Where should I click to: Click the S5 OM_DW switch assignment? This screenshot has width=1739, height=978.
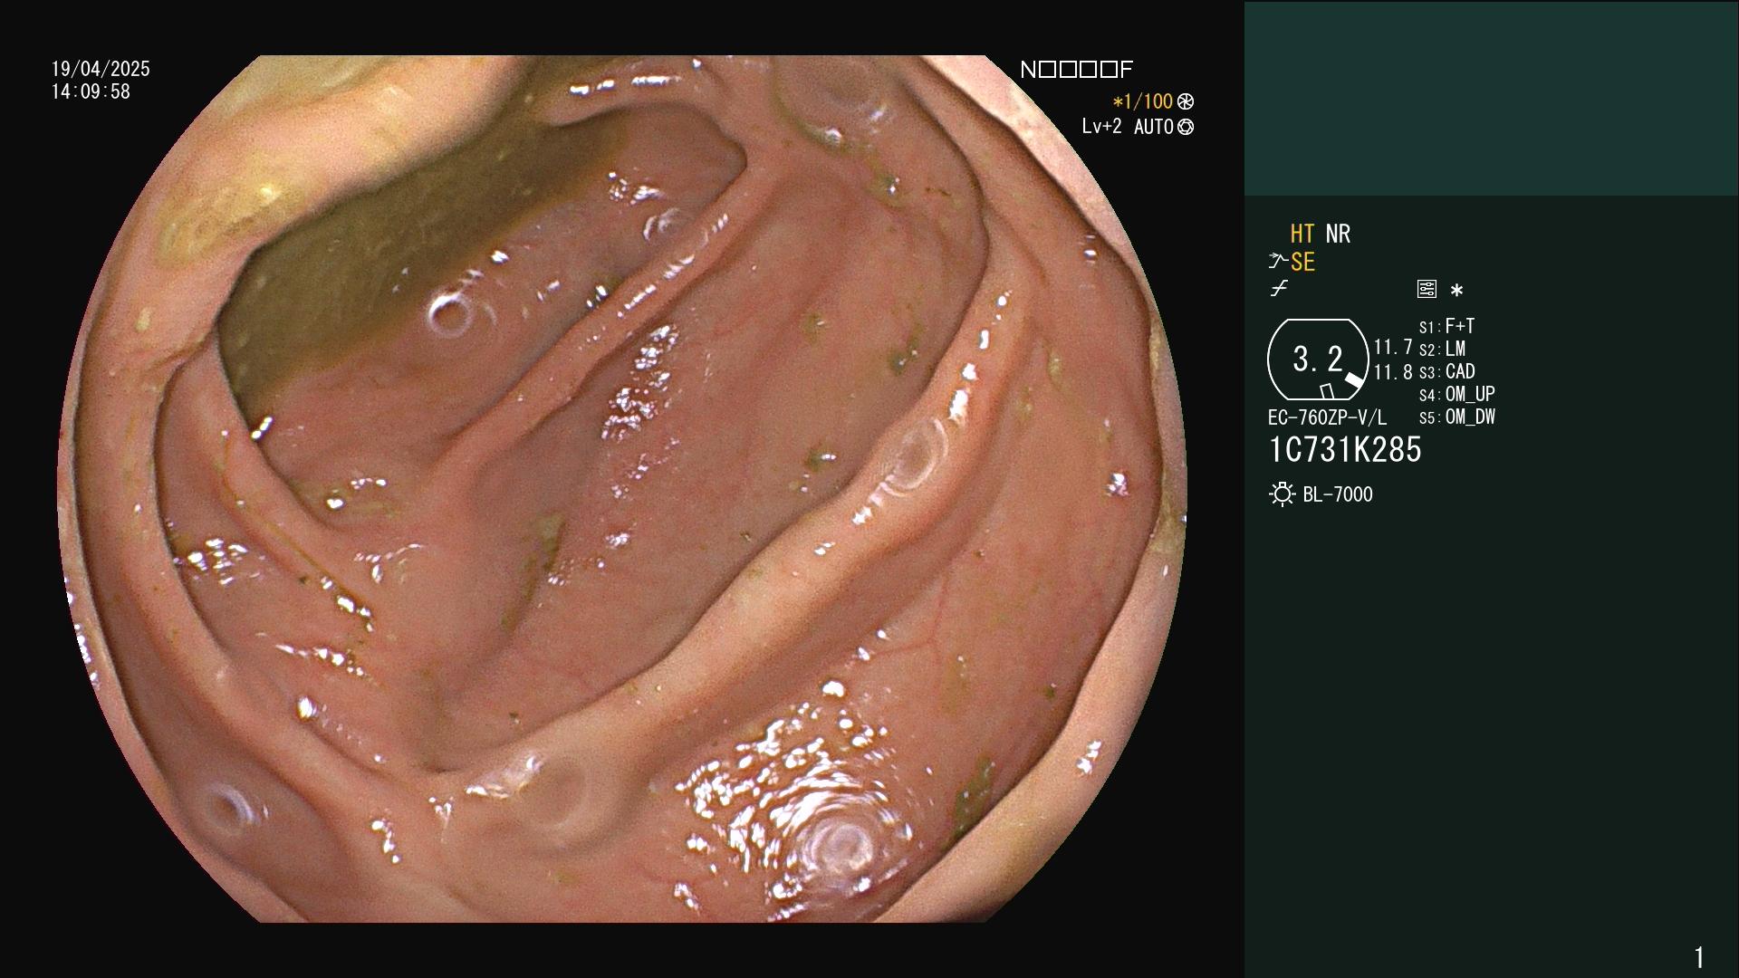tap(1457, 417)
